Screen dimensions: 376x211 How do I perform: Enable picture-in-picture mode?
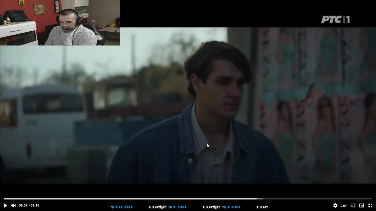click(x=362, y=206)
